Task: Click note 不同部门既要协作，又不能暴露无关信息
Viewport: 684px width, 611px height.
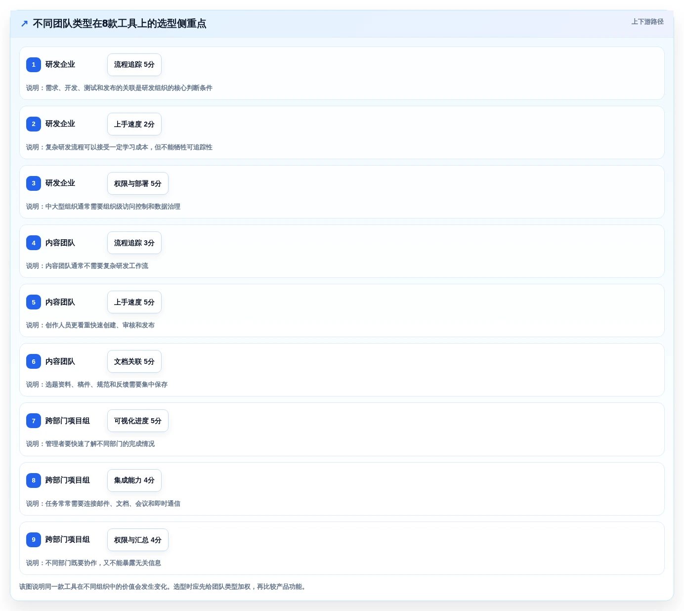Action: (x=93, y=563)
